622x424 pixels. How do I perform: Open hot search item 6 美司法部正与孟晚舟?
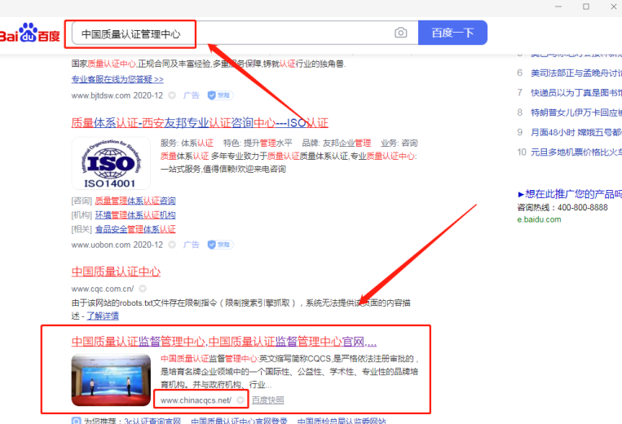click(576, 73)
